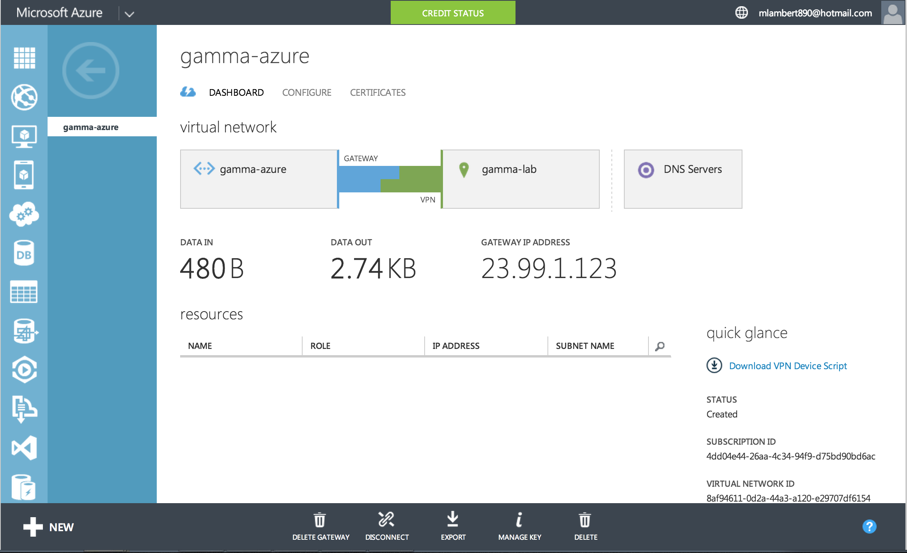Click Download VPN Device Script link
Image resolution: width=907 pixels, height=553 pixels.
point(788,366)
